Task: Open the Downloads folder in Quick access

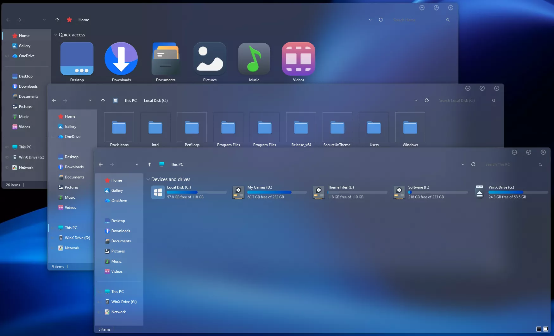Action: click(x=121, y=59)
